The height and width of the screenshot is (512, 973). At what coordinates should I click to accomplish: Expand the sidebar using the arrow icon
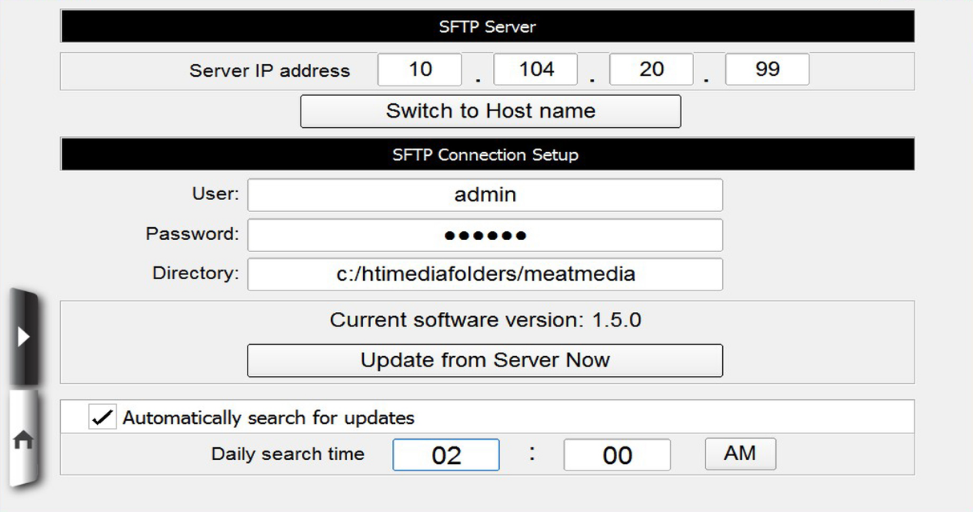tap(24, 336)
